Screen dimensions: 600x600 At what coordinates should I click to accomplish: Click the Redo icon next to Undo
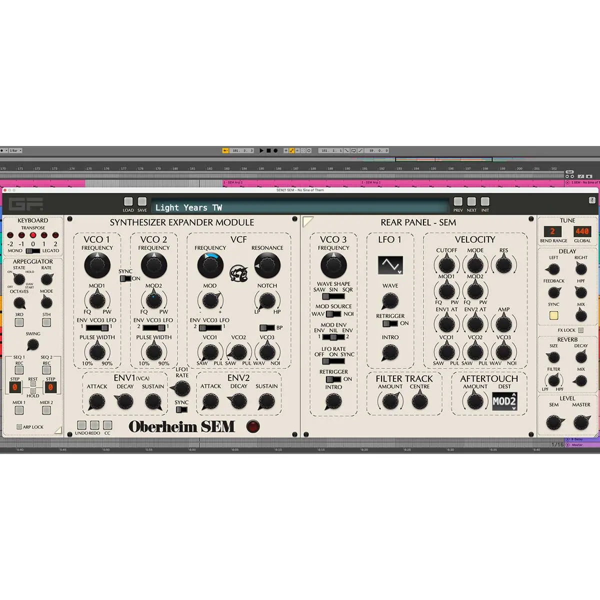(x=93, y=426)
